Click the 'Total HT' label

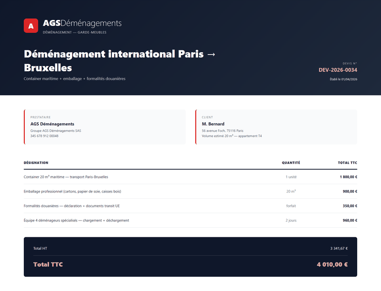tap(40, 248)
